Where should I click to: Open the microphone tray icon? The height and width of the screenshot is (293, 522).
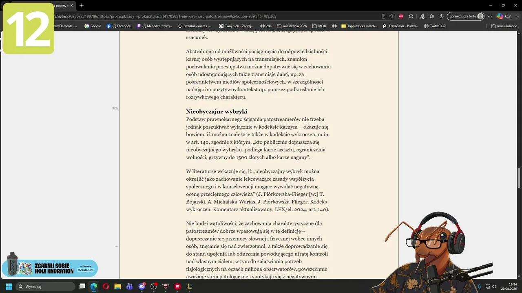pyautogui.click(x=479, y=286)
